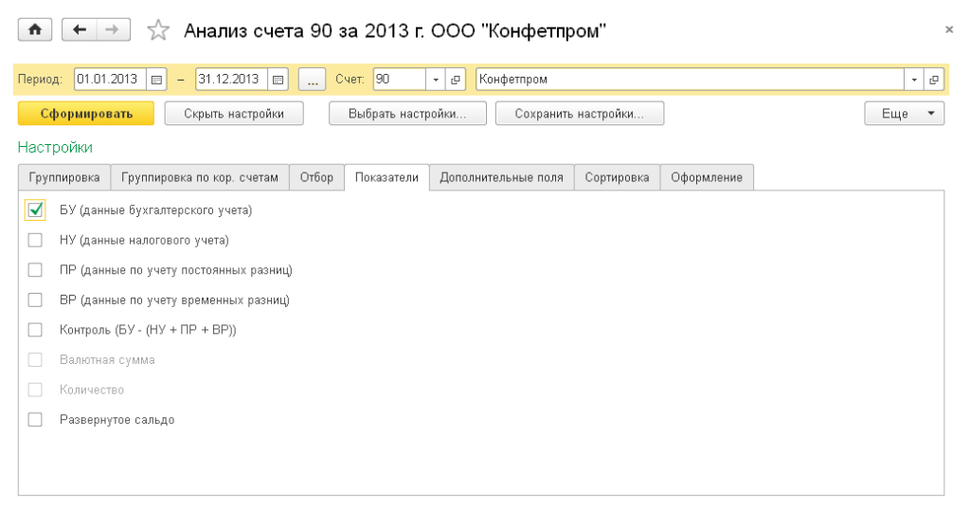970x509 pixels.
Task: Go back with the left arrow
Action: 80,30
